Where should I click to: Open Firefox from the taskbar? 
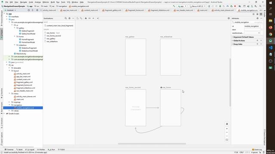coord(270,27)
